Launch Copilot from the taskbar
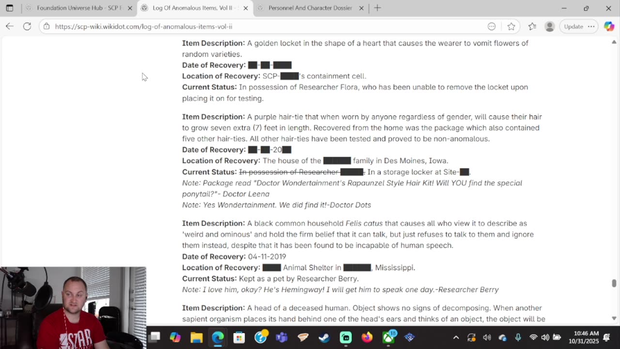The image size is (620, 349). tap(175, 337)
